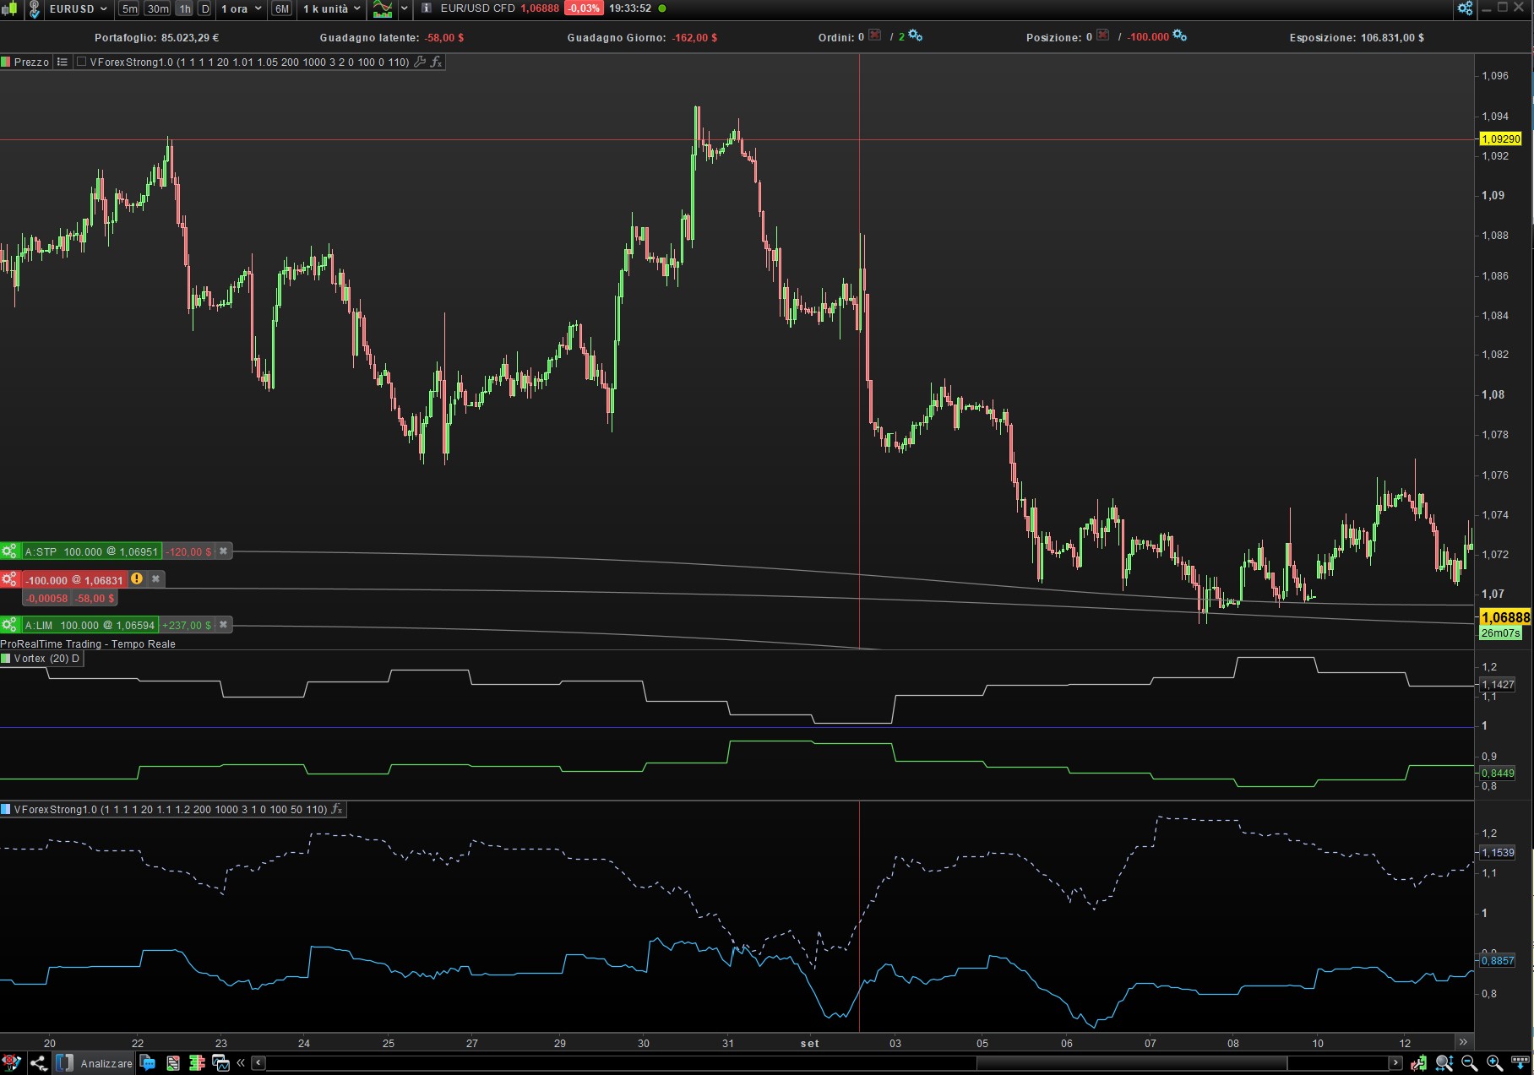Click the zoom in magnifier icon
The width and height of the screenshot is (1534, 1075).
(1494, 1063)
